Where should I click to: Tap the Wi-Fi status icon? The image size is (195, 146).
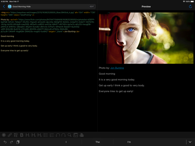coord(184,1)
